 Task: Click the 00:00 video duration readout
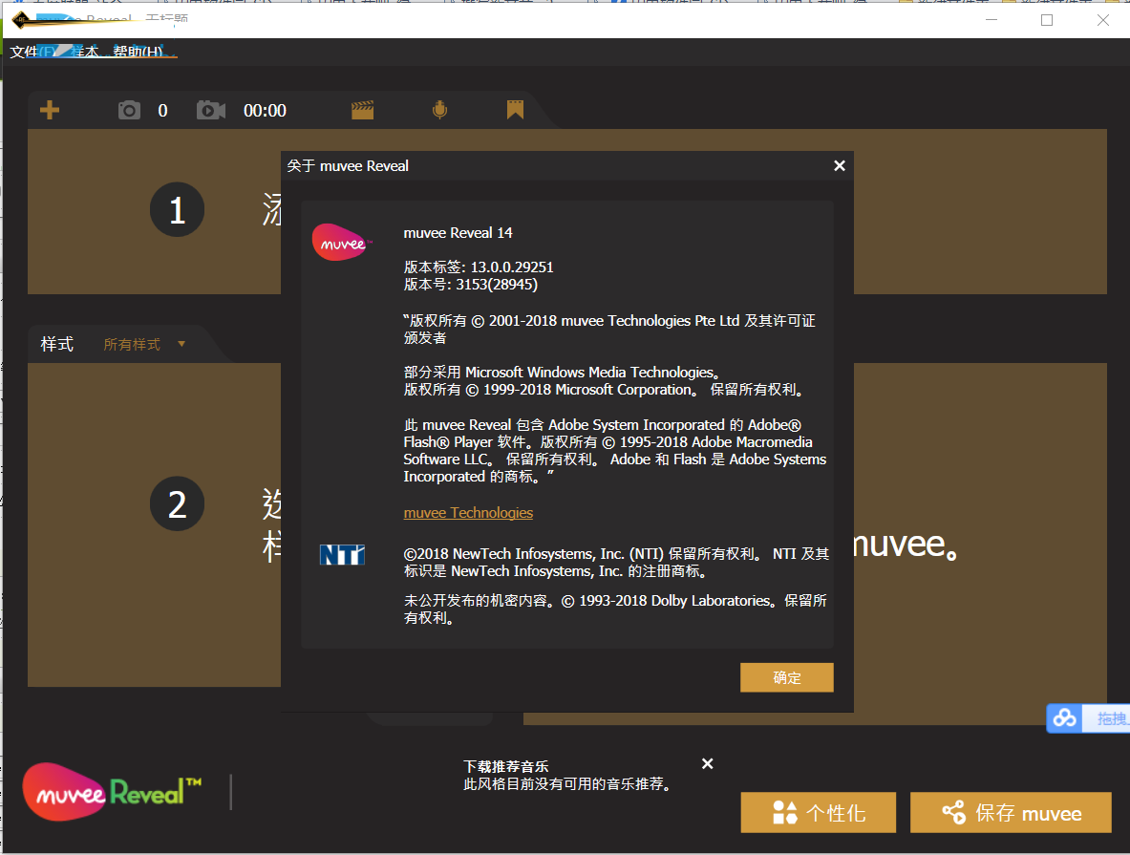(x=266, y=110)
